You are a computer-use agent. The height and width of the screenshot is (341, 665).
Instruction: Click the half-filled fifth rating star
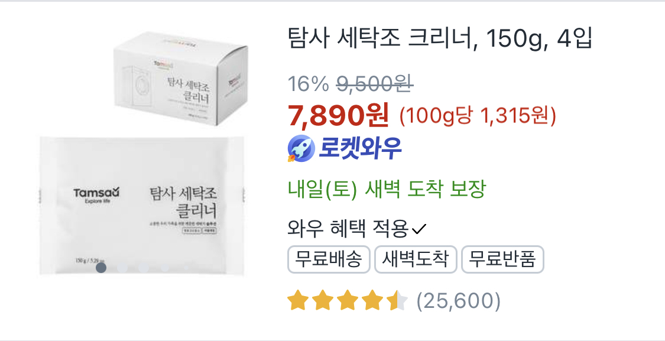397,300
